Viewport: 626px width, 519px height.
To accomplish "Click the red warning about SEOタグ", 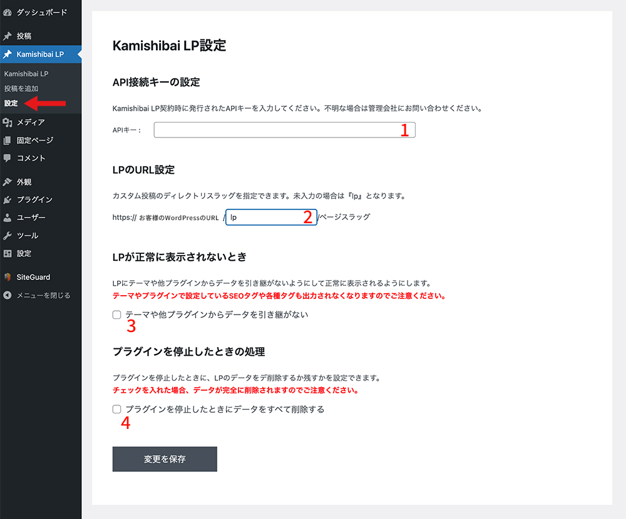I will tap(279, 296).
